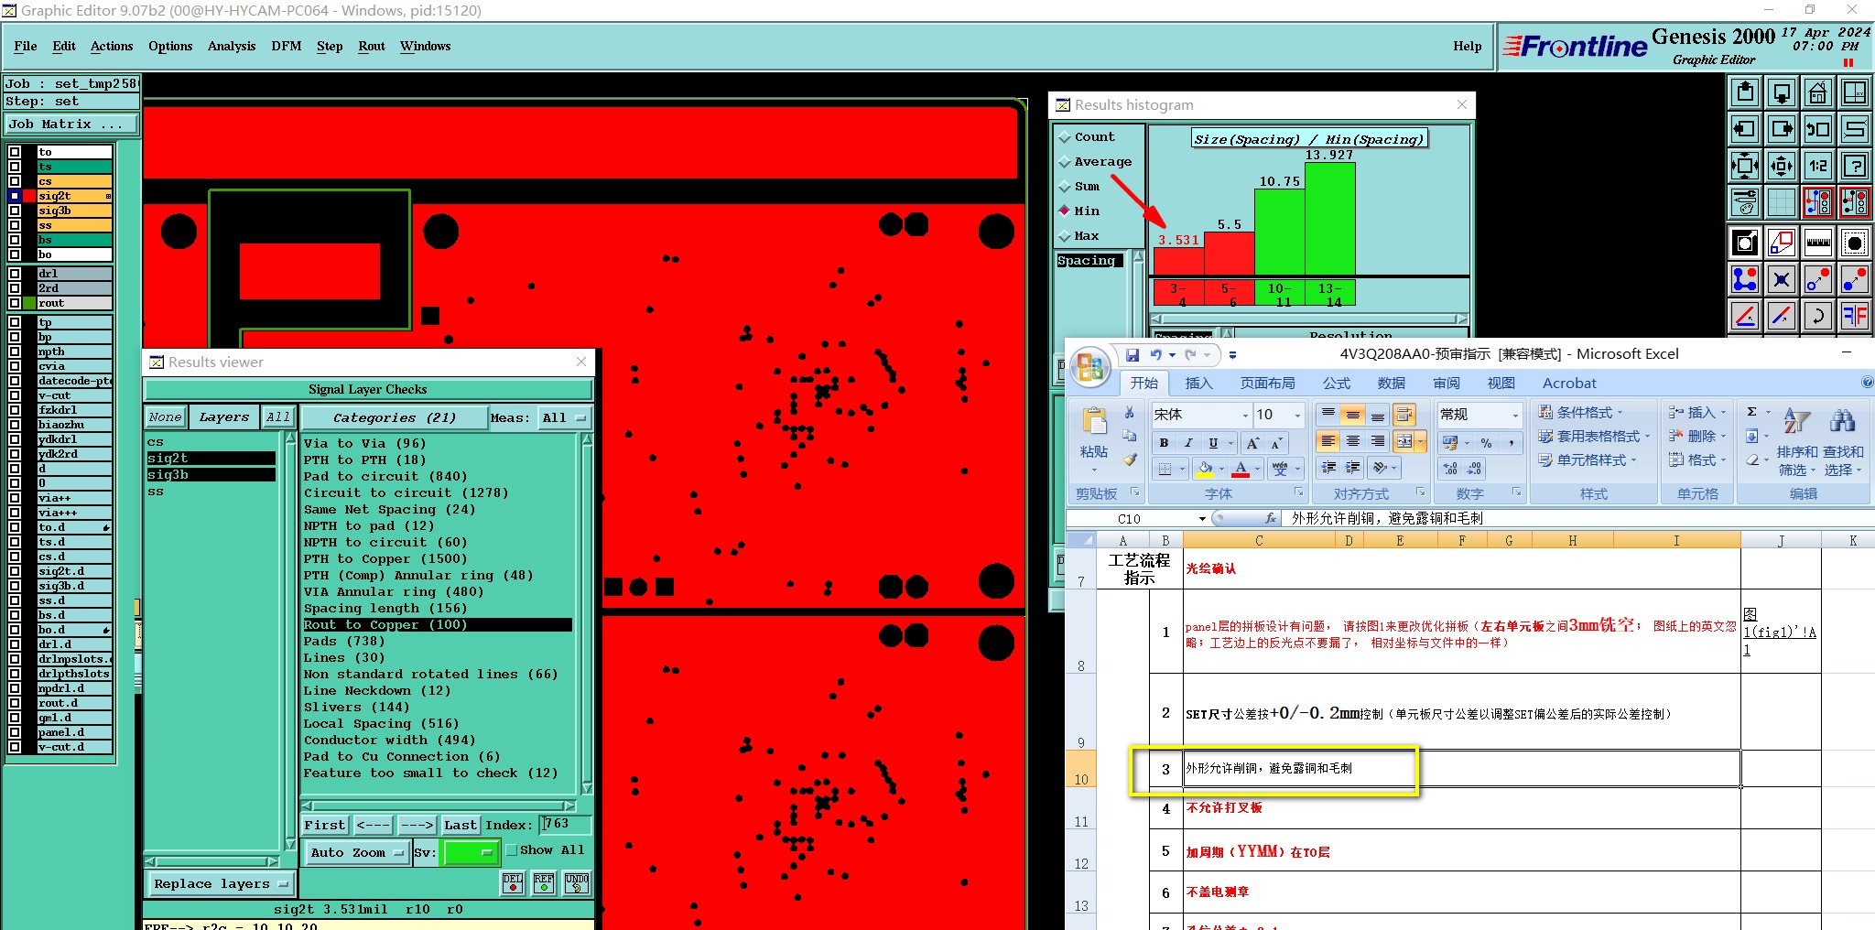Click the mirror F icon
The width and height of the screenshot is (1875, 930).
point(1854,316)
